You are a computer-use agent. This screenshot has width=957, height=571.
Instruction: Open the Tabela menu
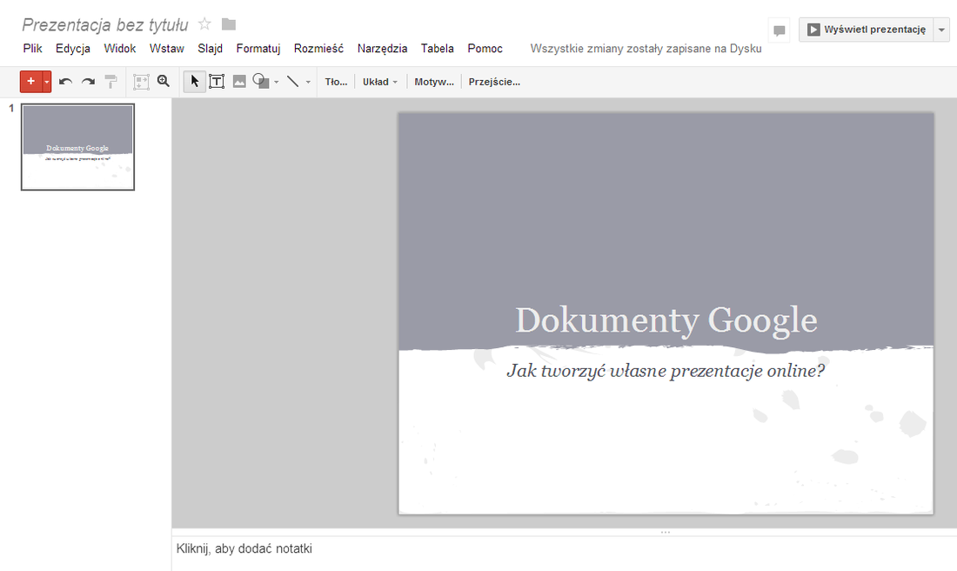(x=437, y=48)
